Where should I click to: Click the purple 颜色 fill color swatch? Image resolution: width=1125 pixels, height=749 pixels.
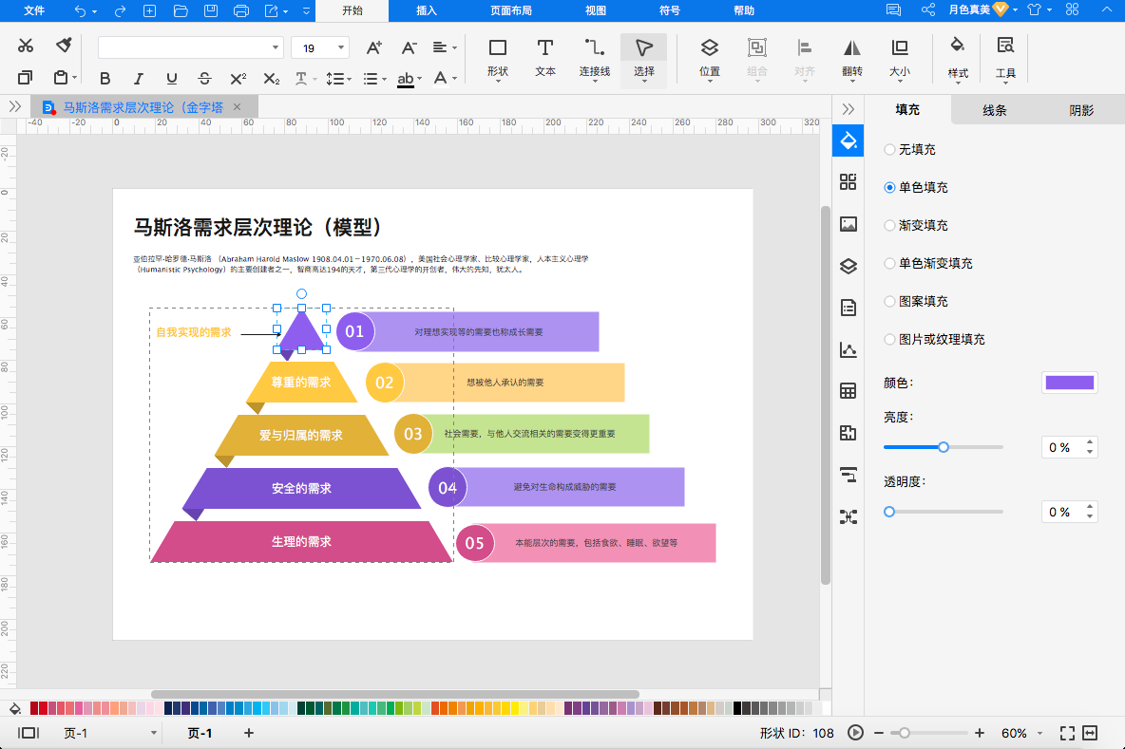[x=1070, y=383]
